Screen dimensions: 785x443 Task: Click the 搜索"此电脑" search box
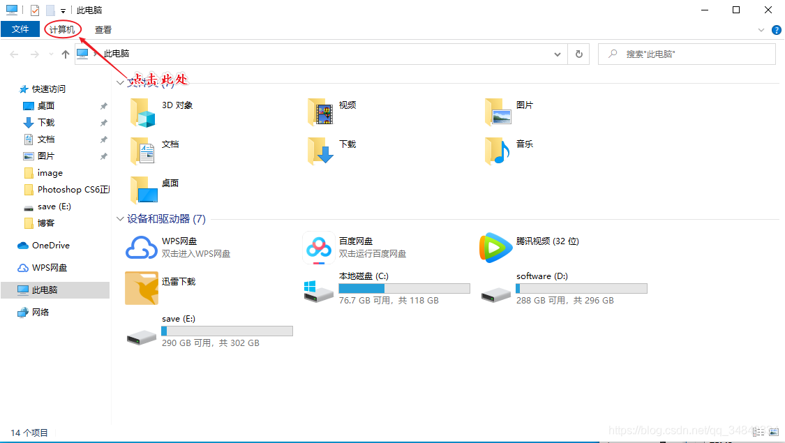[x=687, y=54]
